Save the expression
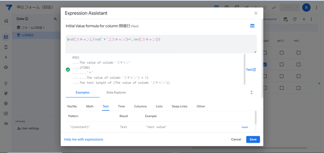324x153 pixels. [253, 139]
